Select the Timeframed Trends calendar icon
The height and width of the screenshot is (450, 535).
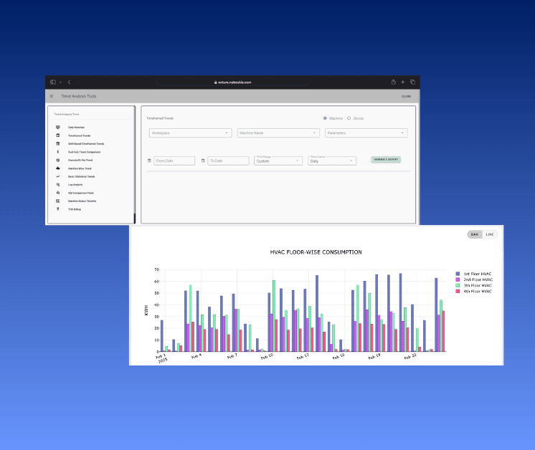click(57, 135)
